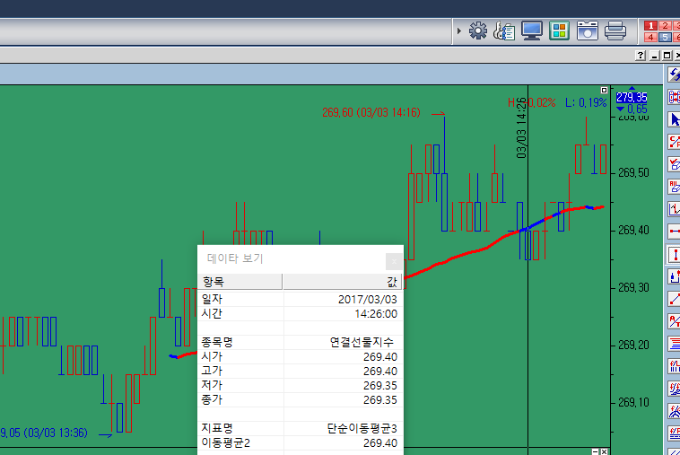Viewport: 680px width, 455px height.
Task: Switch to screen tab number 5
Action: click(x=665, y=38)
